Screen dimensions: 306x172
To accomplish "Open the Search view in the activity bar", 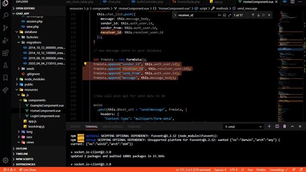I will [5, 15].
